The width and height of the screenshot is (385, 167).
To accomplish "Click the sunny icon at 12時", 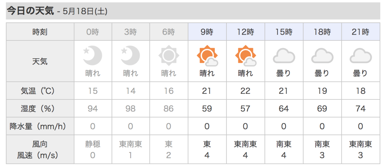I will pos(245,56).
